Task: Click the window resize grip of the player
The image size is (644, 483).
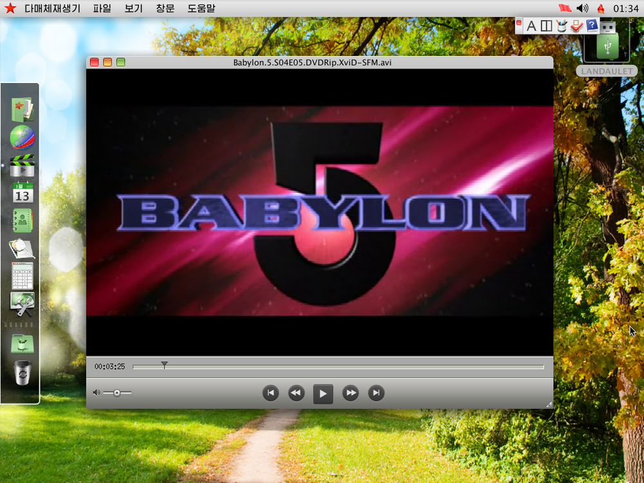Action: (549, 404)
